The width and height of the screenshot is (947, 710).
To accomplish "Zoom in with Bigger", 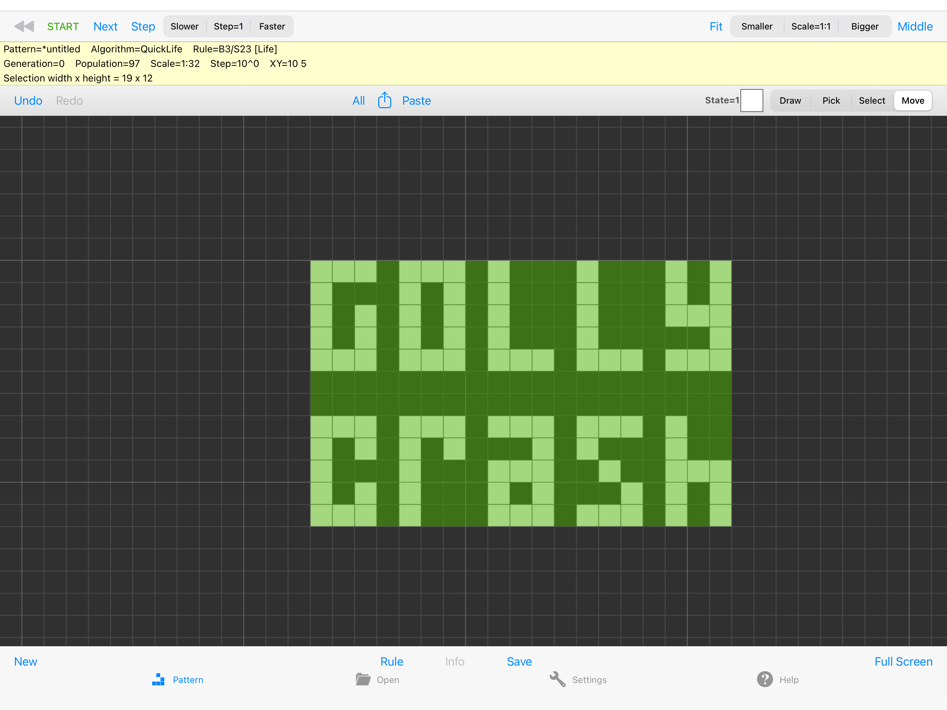I will click(865, 27).
